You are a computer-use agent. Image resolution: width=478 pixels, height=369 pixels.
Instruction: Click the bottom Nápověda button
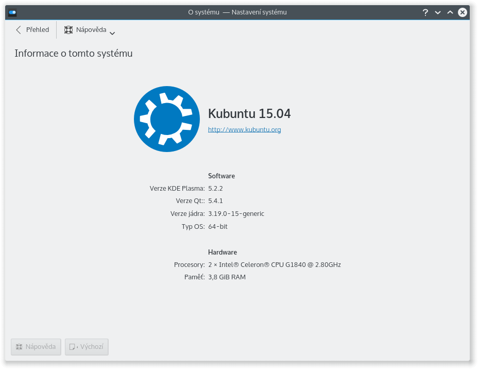pos(36,347)
